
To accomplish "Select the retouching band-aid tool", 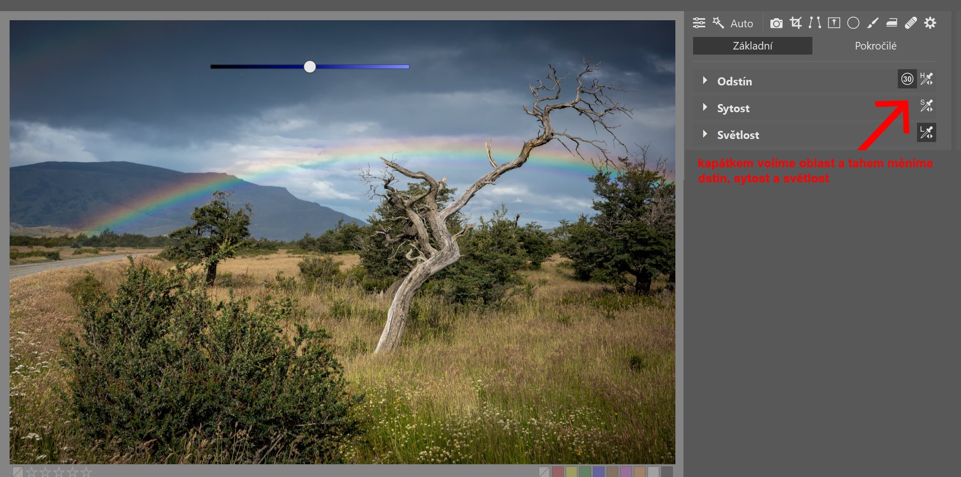I will tap(911, 23).
